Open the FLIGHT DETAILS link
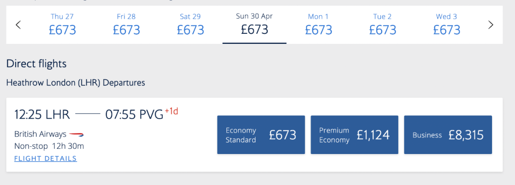This screenshot has height=185, width=515. click(46, 158)
